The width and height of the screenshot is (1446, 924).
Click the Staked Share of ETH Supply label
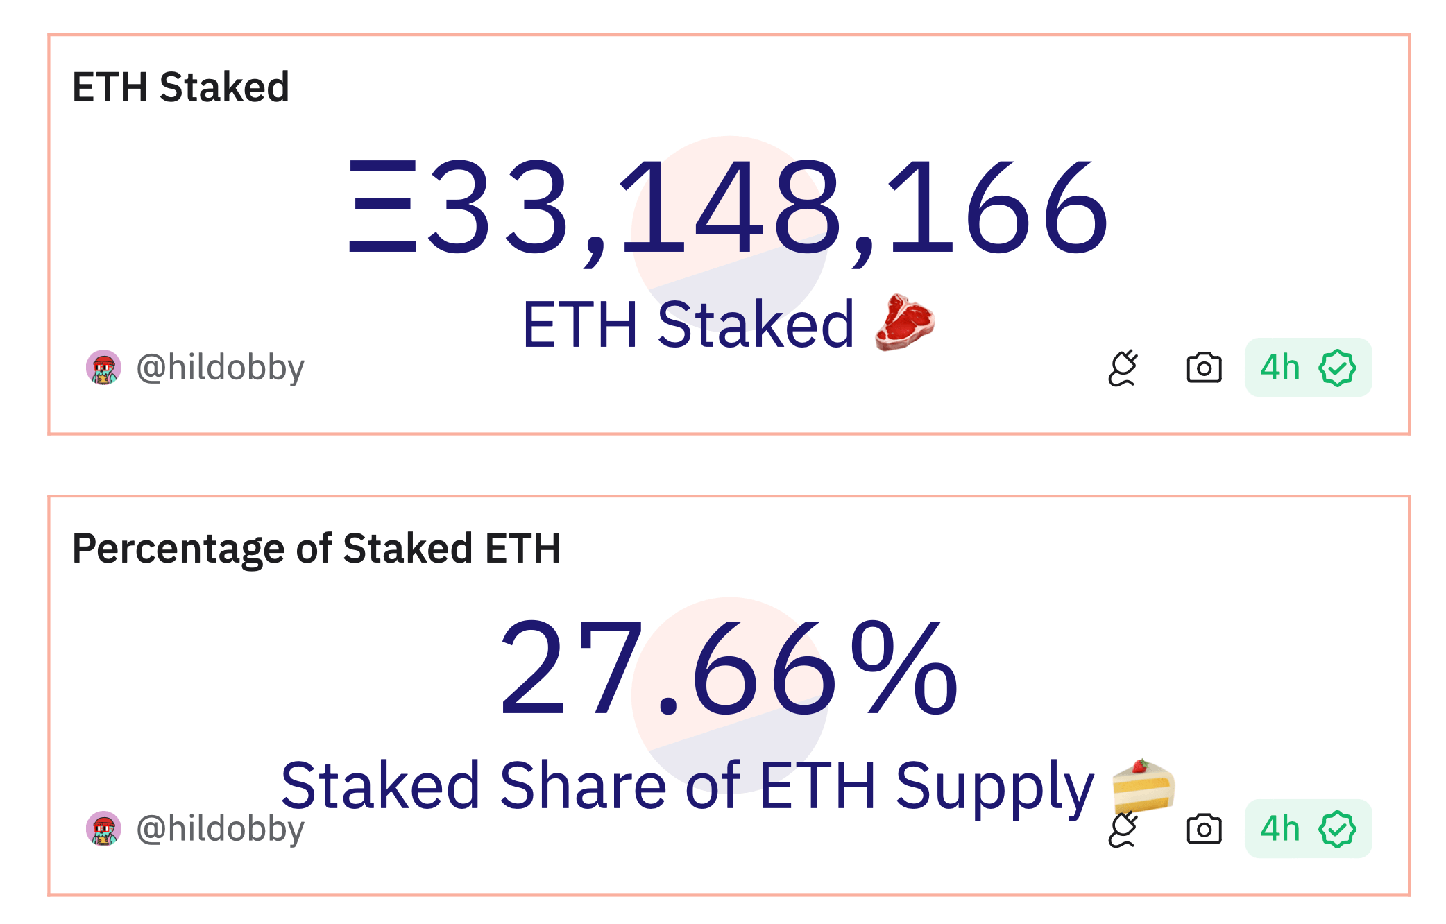[687, 786]
